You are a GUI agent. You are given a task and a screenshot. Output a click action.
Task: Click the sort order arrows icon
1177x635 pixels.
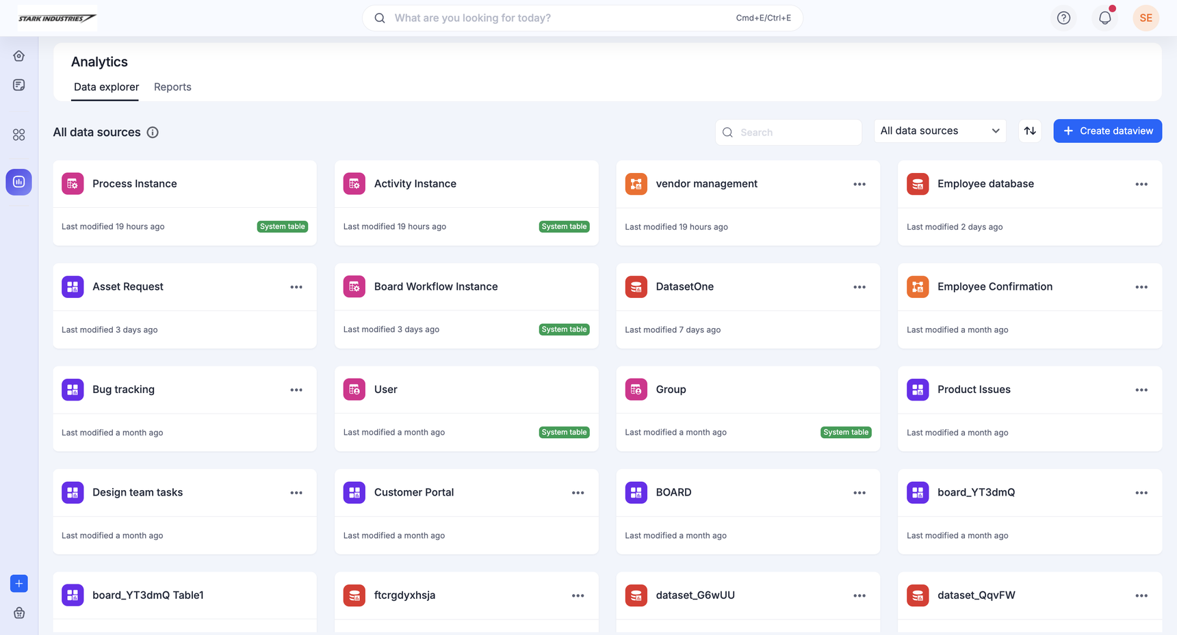(1030, 131)
